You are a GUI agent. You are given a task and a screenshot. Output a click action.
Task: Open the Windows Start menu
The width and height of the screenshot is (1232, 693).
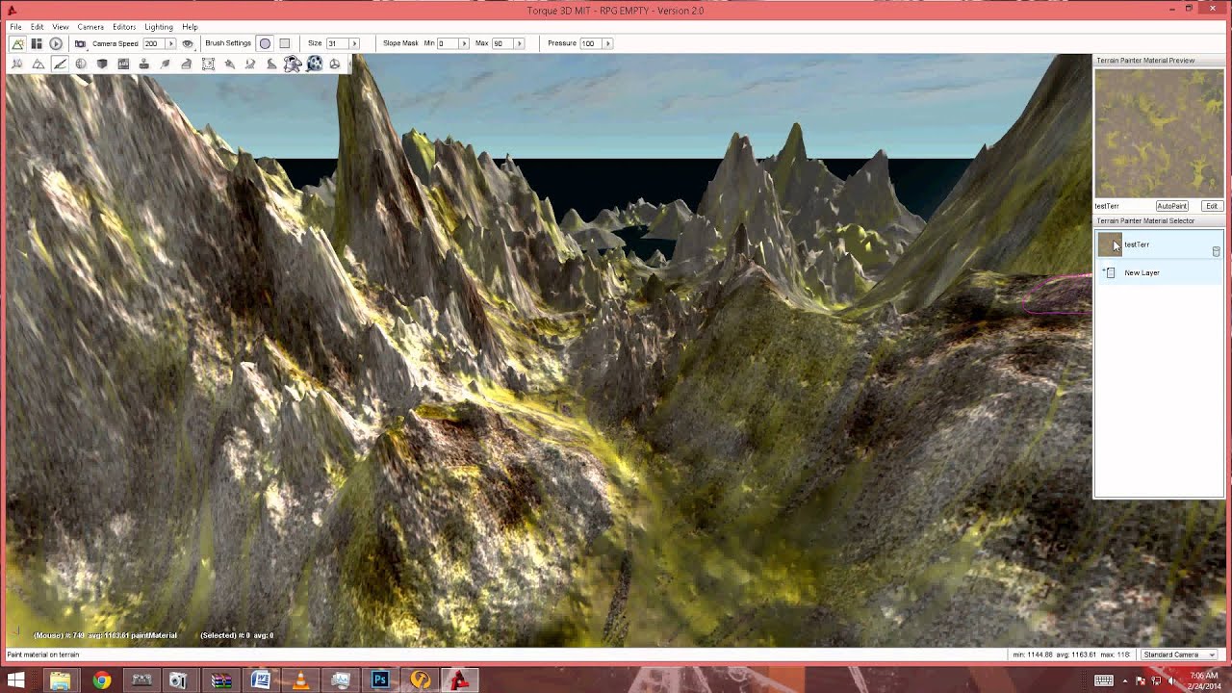[17, 680]
